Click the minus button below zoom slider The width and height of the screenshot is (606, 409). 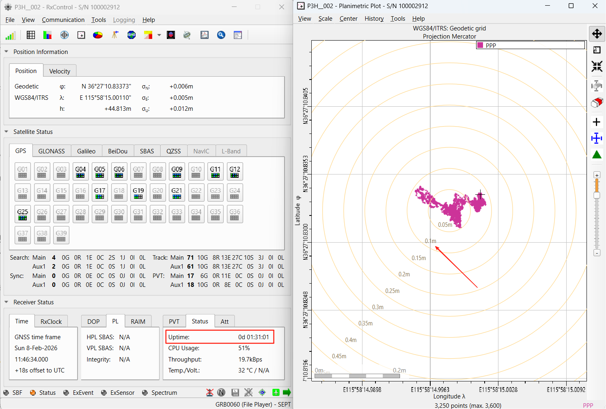597,253
